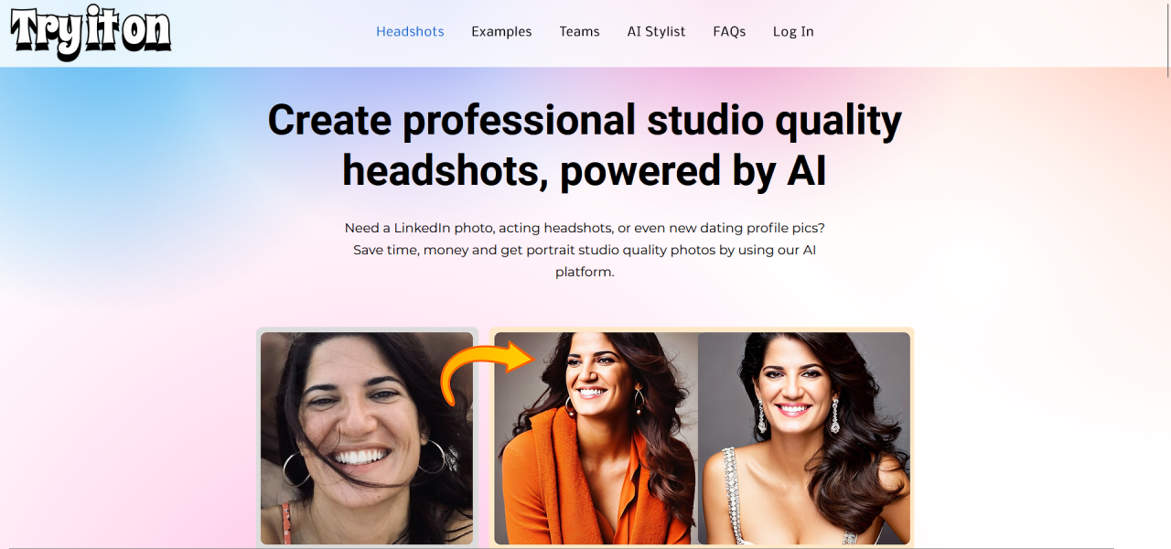Image resolution: width=1171 pixels, height=549 pixels.
Task: Click the "headshots, powered by AI" heading line
Action: coord(585,171)
